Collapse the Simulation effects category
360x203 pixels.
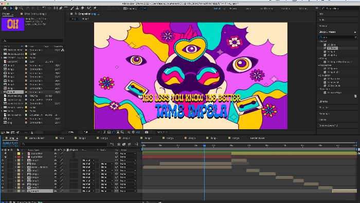319,75
